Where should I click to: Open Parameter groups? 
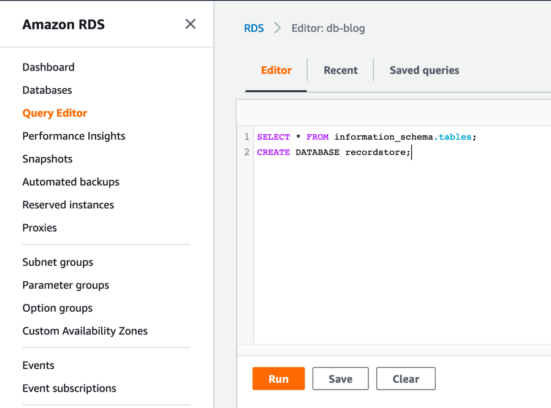(x=66, y=285)
